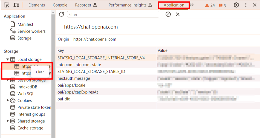Open the Web SQL item
260x138 pixels.
(26, 94)
